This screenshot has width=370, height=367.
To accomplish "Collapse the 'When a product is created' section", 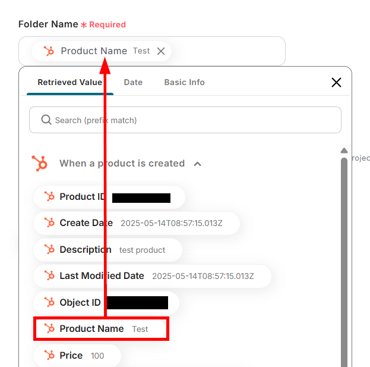I will pos(198,164).
